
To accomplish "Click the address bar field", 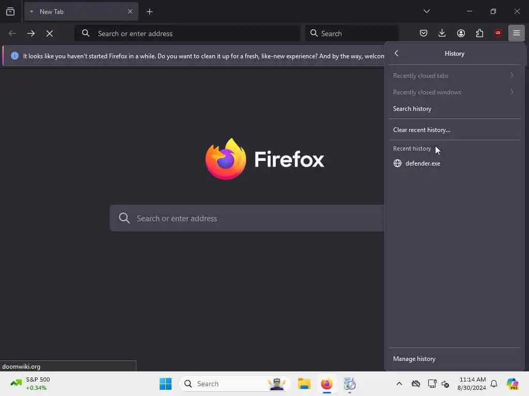I will pos(187,34).
